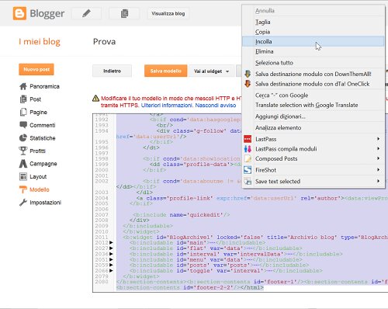This screenshot has height=309, width=388.
Task: Open the FireShot submenu arrow
Action: [x=378, y=170]
